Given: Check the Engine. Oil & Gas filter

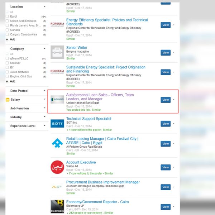Looking at the screenshot, I should (7, 77).
